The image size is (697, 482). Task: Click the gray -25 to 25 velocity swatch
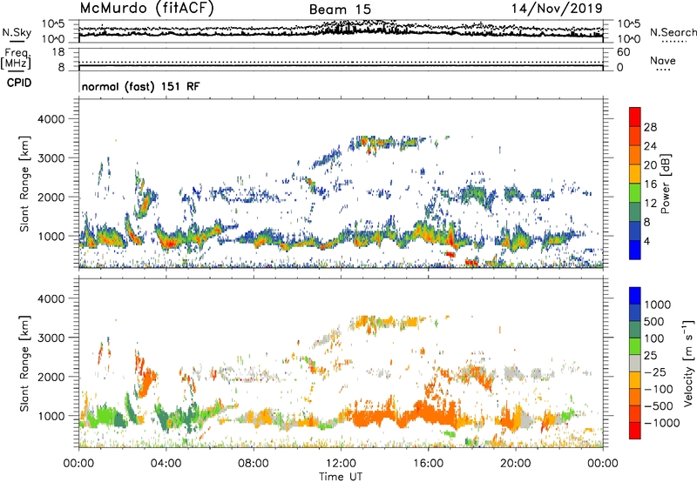635,364
